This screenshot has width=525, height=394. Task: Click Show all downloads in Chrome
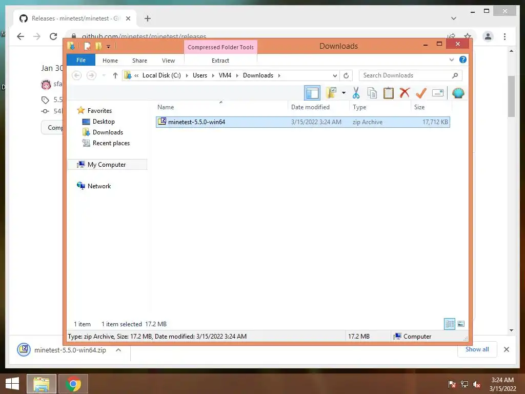pyautogui.click(x=477, y=349)
